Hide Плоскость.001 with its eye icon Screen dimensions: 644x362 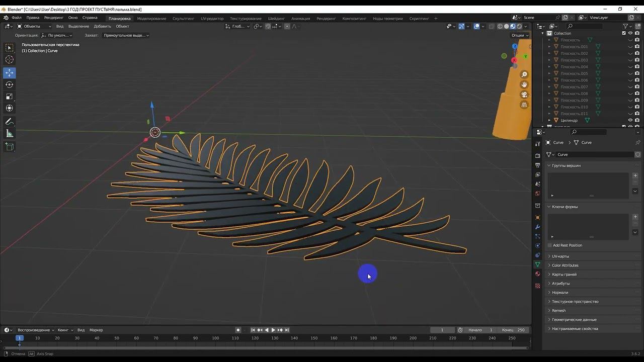pyautogui.click(x=630, y=47)
